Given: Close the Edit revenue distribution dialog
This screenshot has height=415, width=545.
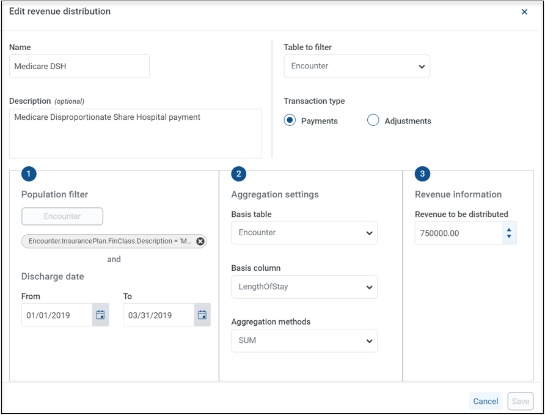Looking at the screenshot, I should click(x=524, y=12).
